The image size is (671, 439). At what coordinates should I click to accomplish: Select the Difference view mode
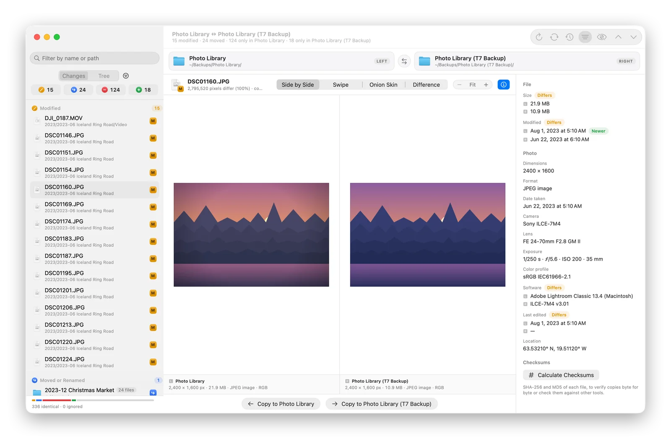(426, 85)
